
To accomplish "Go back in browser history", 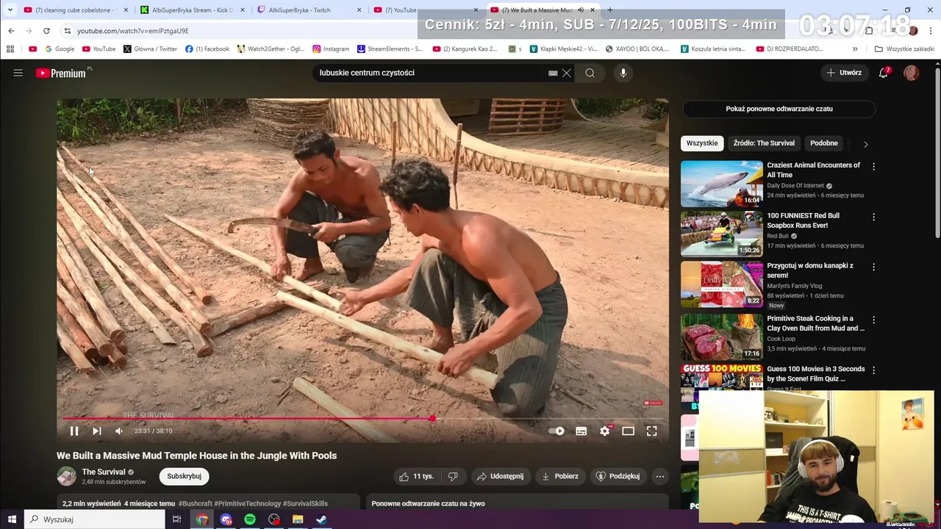I will [11, 31].
